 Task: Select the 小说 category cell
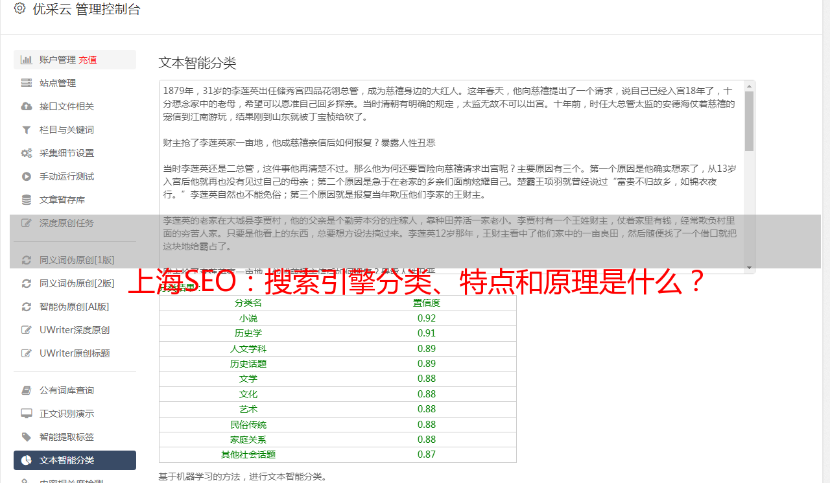248,318
